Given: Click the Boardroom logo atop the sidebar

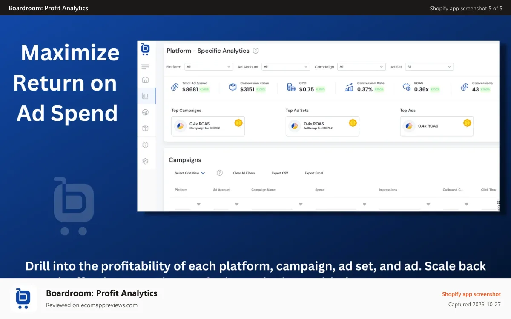Looking at the screenshot, I should pos(145,49).
